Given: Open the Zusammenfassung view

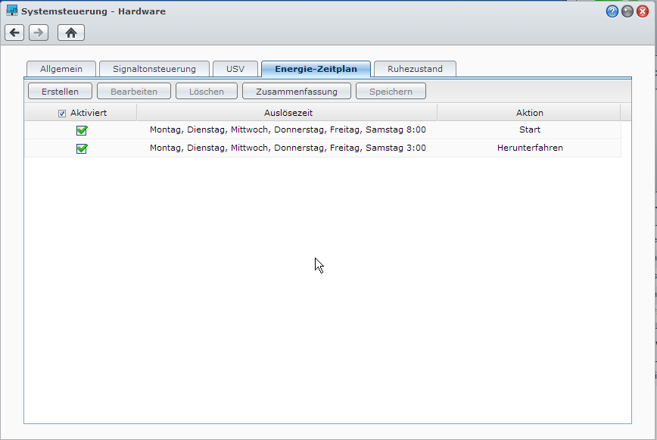Looking at the screenshot, I should [296, 91].
